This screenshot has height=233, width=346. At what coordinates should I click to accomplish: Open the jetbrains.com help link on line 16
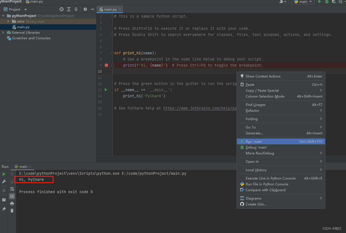(200, 108)
